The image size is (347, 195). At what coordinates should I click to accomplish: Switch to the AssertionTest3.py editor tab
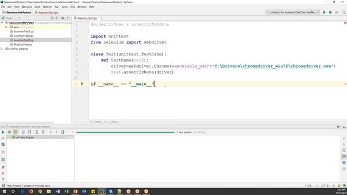pos(87,18)
